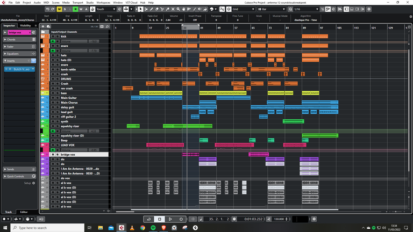Screen dimensions: 413x232
Task: Click the tempo value 130.000 field
Action: pyautogui.click(x=279, y=219)
